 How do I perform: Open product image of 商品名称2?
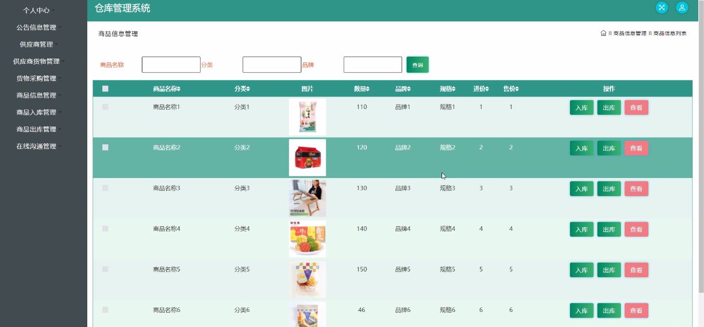pos(307,157)
